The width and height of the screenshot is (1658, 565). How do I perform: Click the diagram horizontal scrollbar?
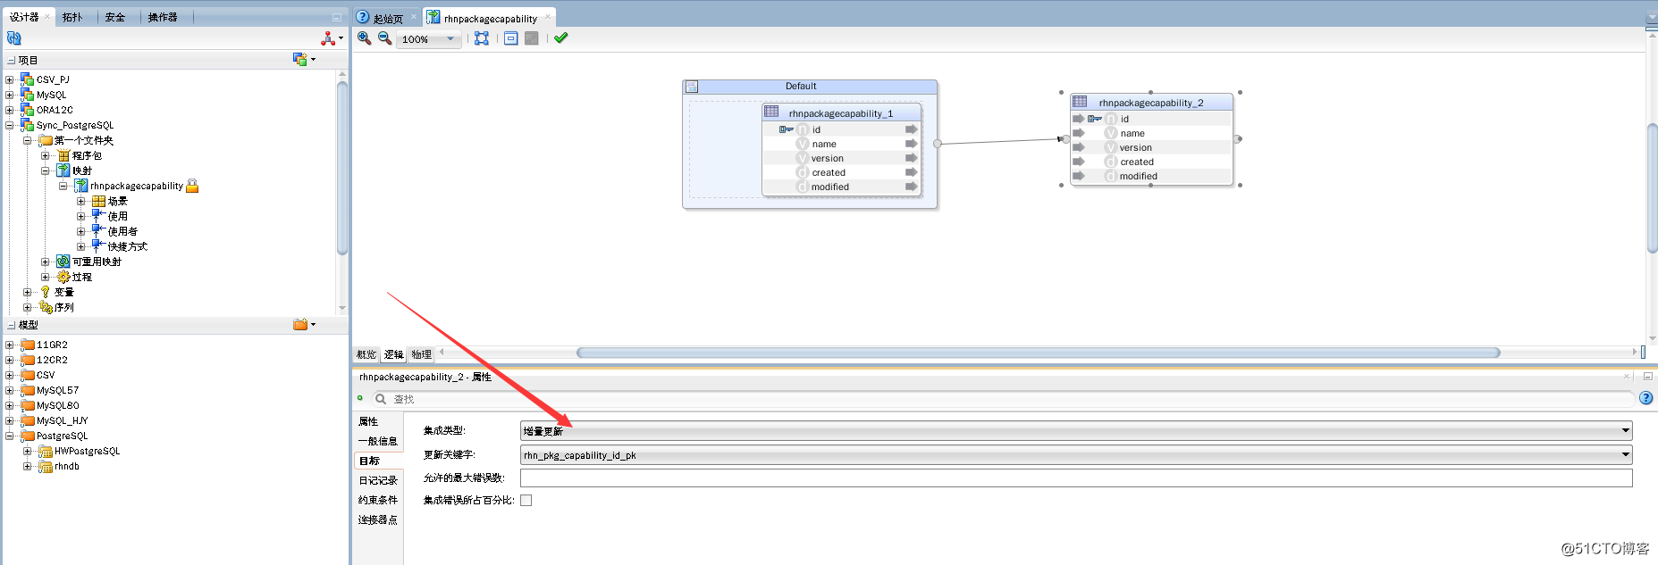coord(1038,353)
